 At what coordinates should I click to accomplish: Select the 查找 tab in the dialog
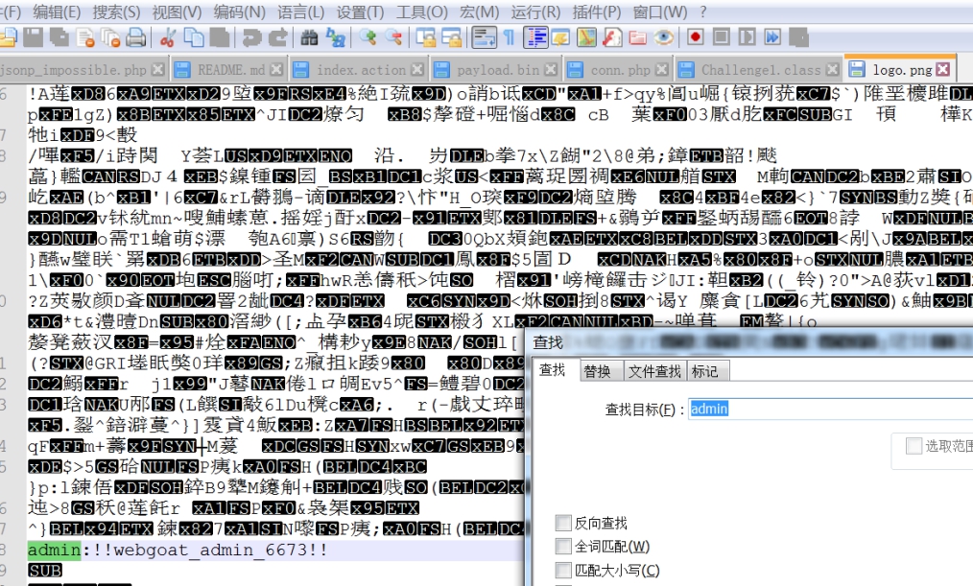[x=553, y=369]
